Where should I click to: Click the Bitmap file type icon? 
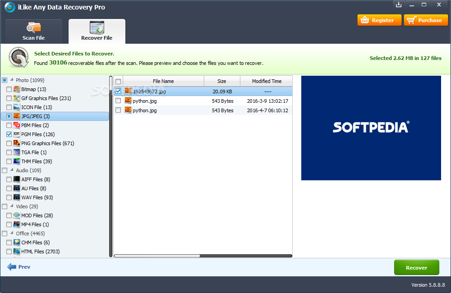17,89
